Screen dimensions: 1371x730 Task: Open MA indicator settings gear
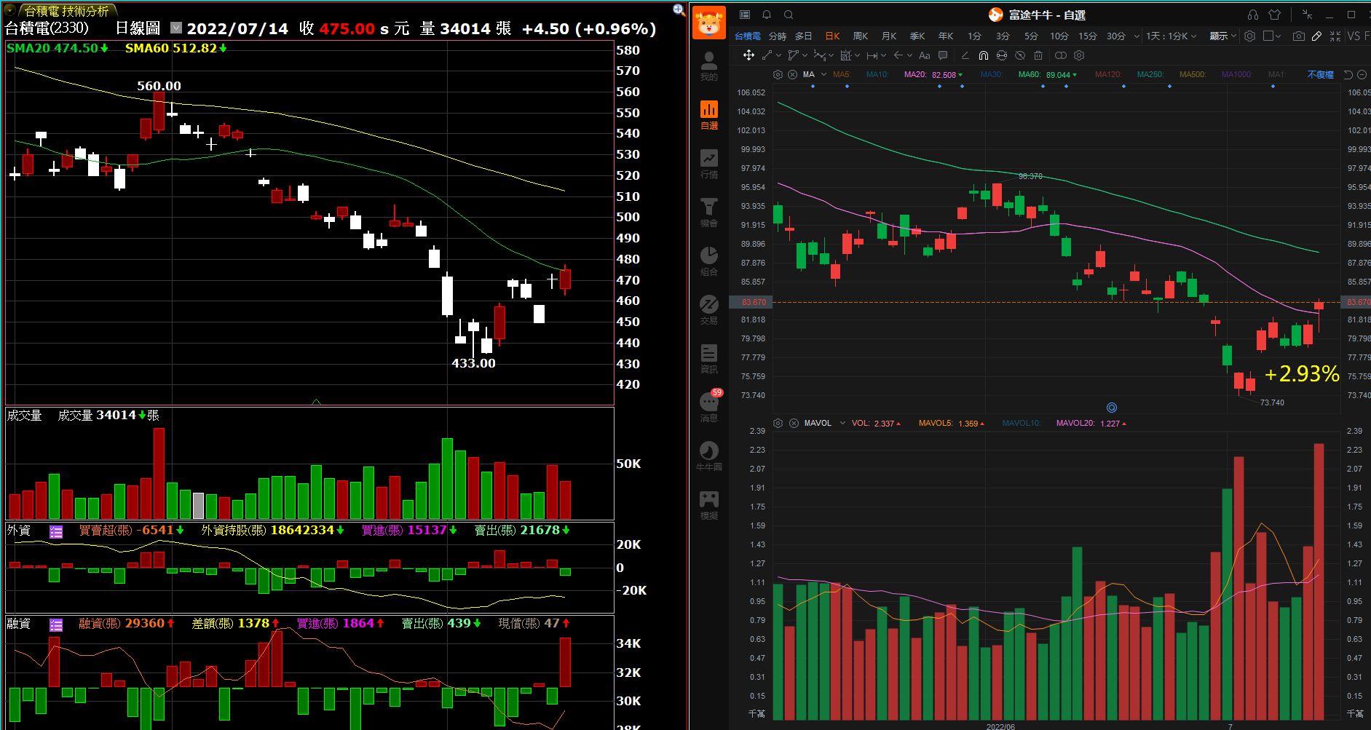coord(778,74)
